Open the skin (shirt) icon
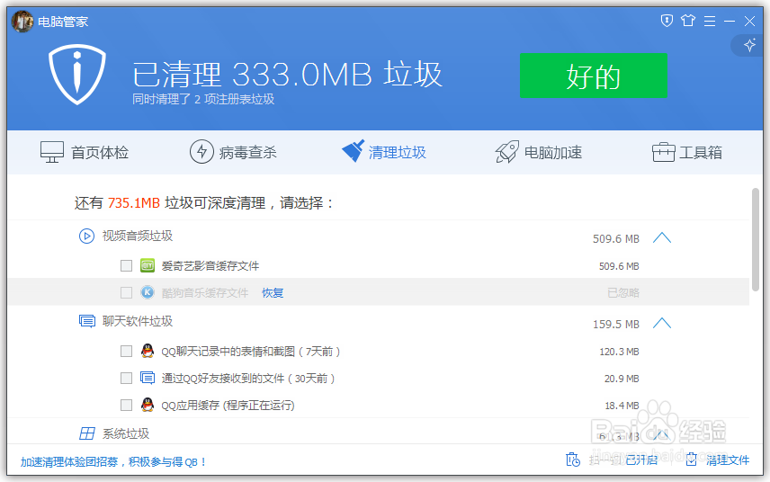The width and height of the screenshot is (770, 482). click(x=688, y=21)
